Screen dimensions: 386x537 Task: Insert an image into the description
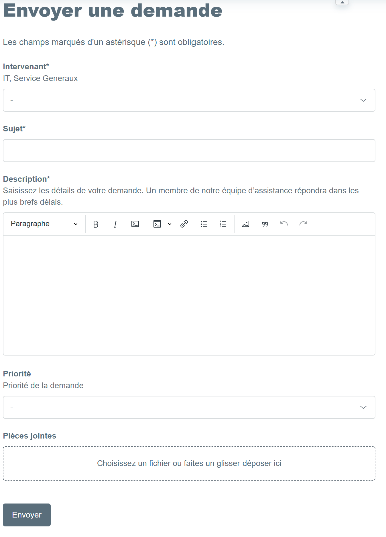pyautogui.click(x=245, y=224)
